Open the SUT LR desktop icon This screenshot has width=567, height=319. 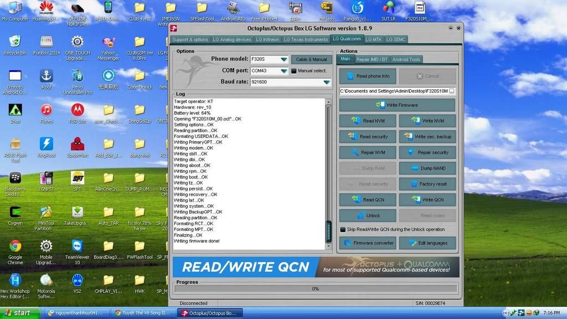click(x=388, y=11)
